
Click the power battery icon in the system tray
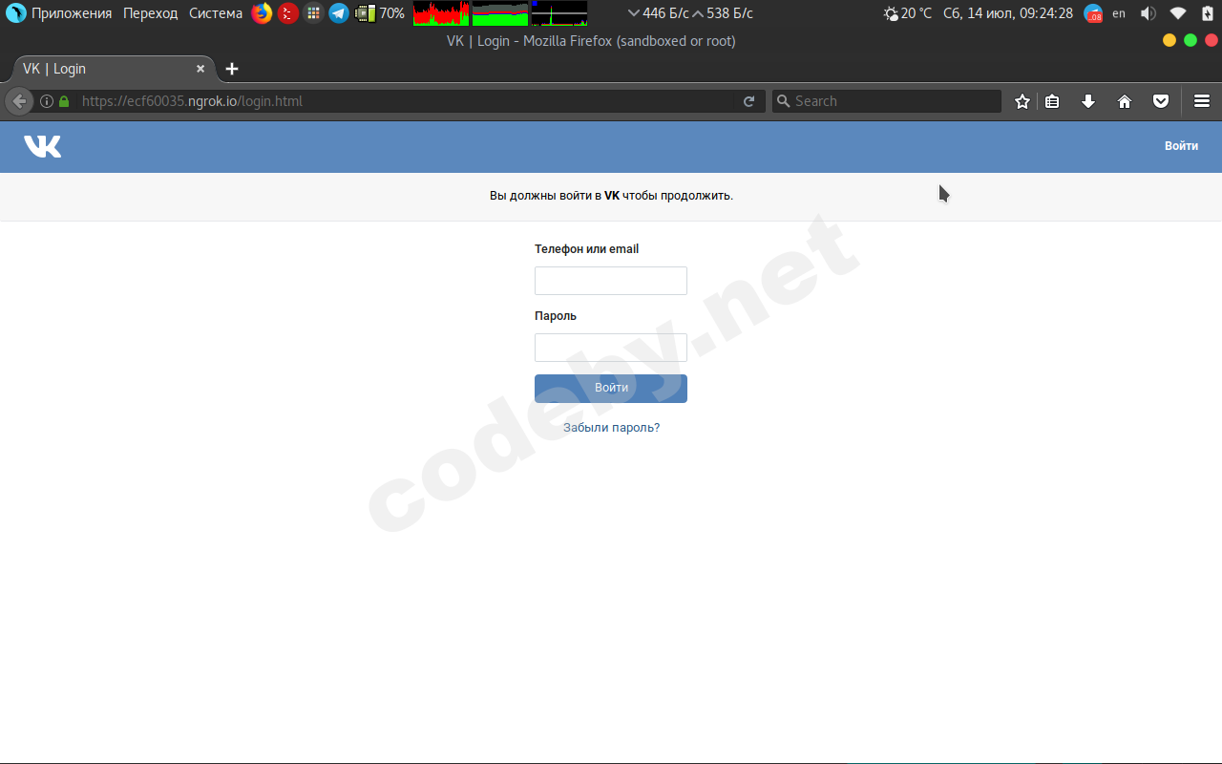[1208, 13]
